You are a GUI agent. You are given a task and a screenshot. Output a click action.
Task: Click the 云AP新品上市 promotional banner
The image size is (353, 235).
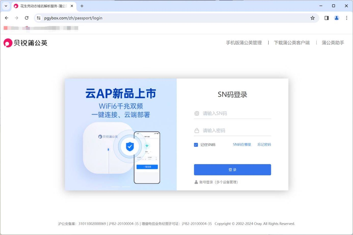coord(121,134)
